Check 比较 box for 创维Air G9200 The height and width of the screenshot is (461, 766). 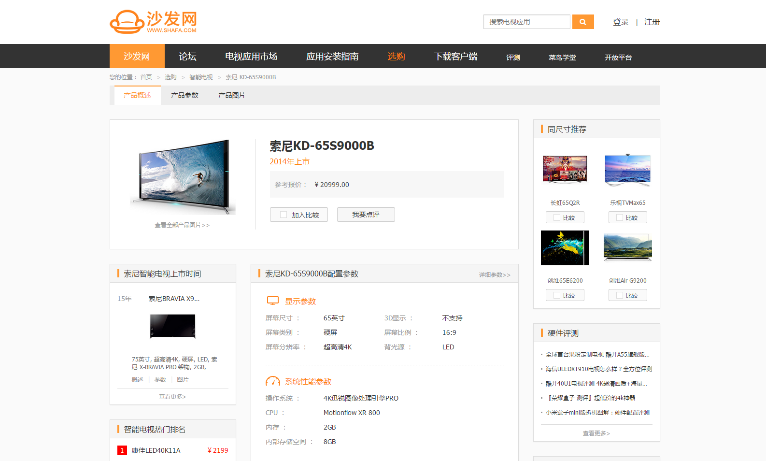pyautogui.click(x=620, y=295)
